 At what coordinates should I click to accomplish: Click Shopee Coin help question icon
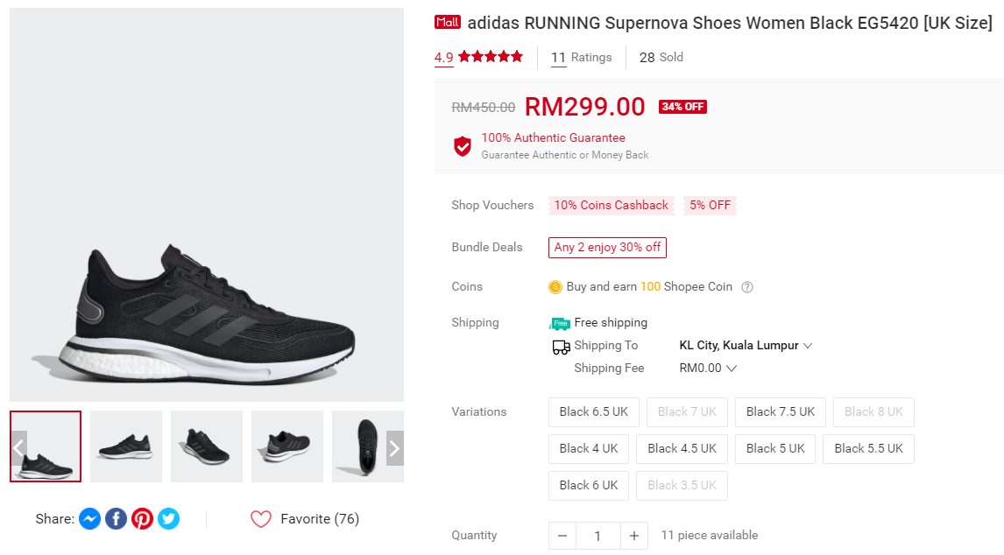click(747, 287)
